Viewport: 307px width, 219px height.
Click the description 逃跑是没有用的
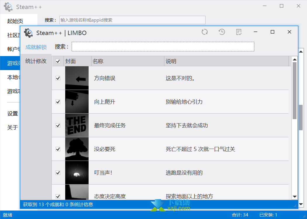184,173
